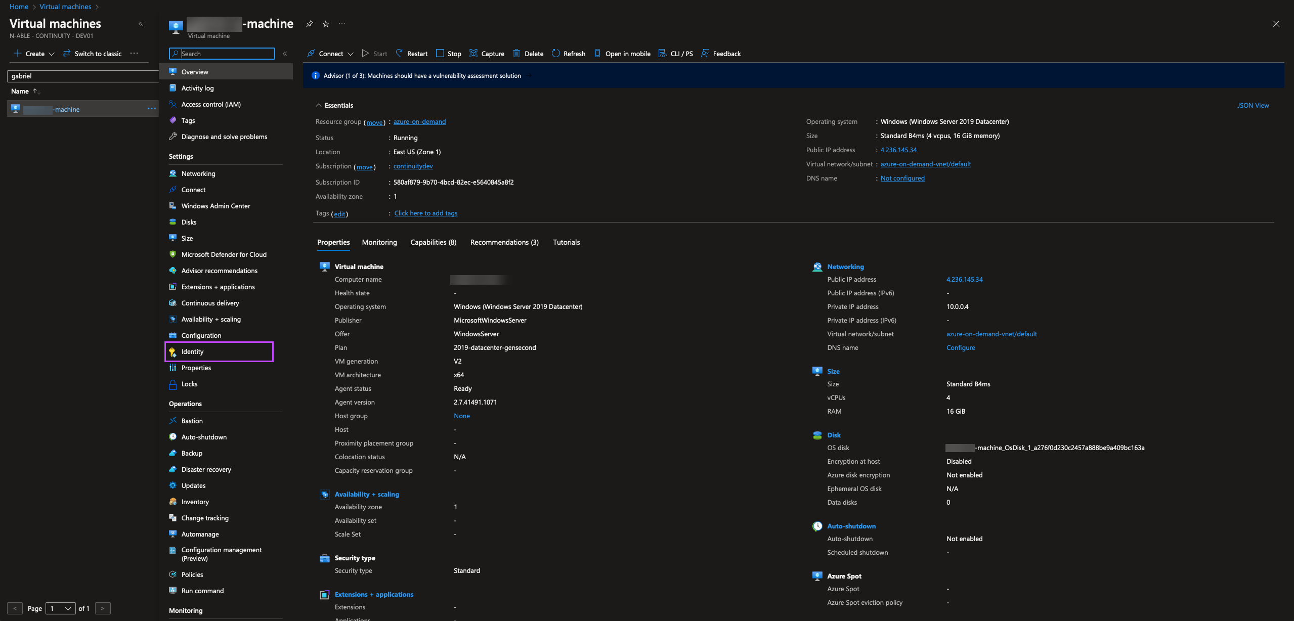Click the Restart toolbar icon

(400, 53)
